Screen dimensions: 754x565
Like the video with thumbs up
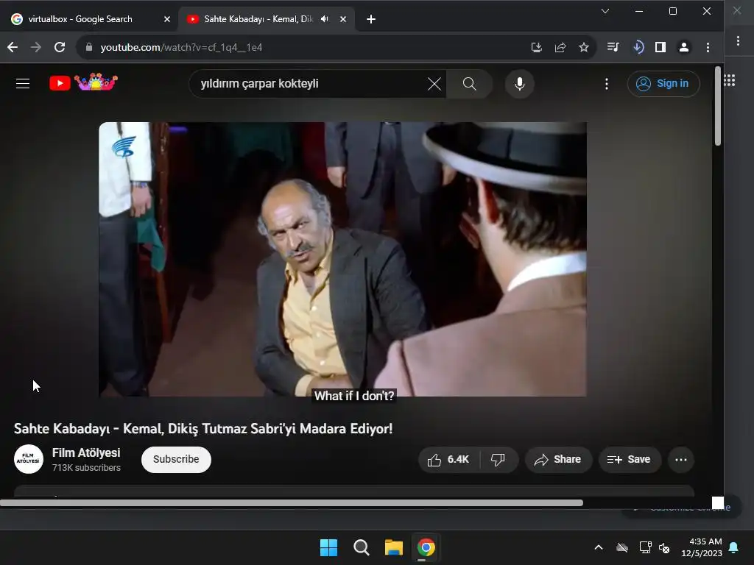448,460
